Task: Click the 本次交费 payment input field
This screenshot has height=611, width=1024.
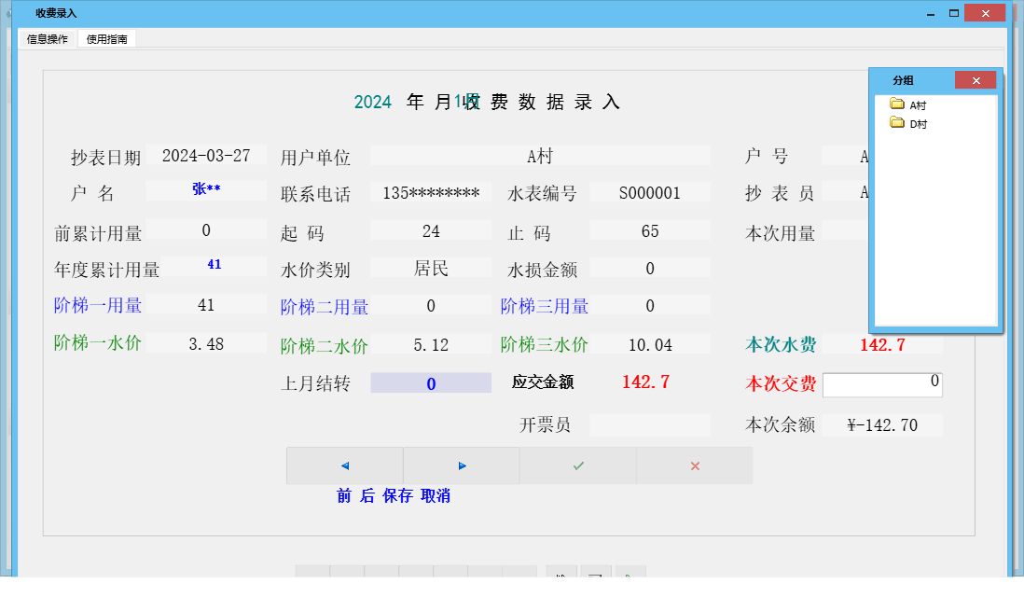Action: tap(881, 383)
